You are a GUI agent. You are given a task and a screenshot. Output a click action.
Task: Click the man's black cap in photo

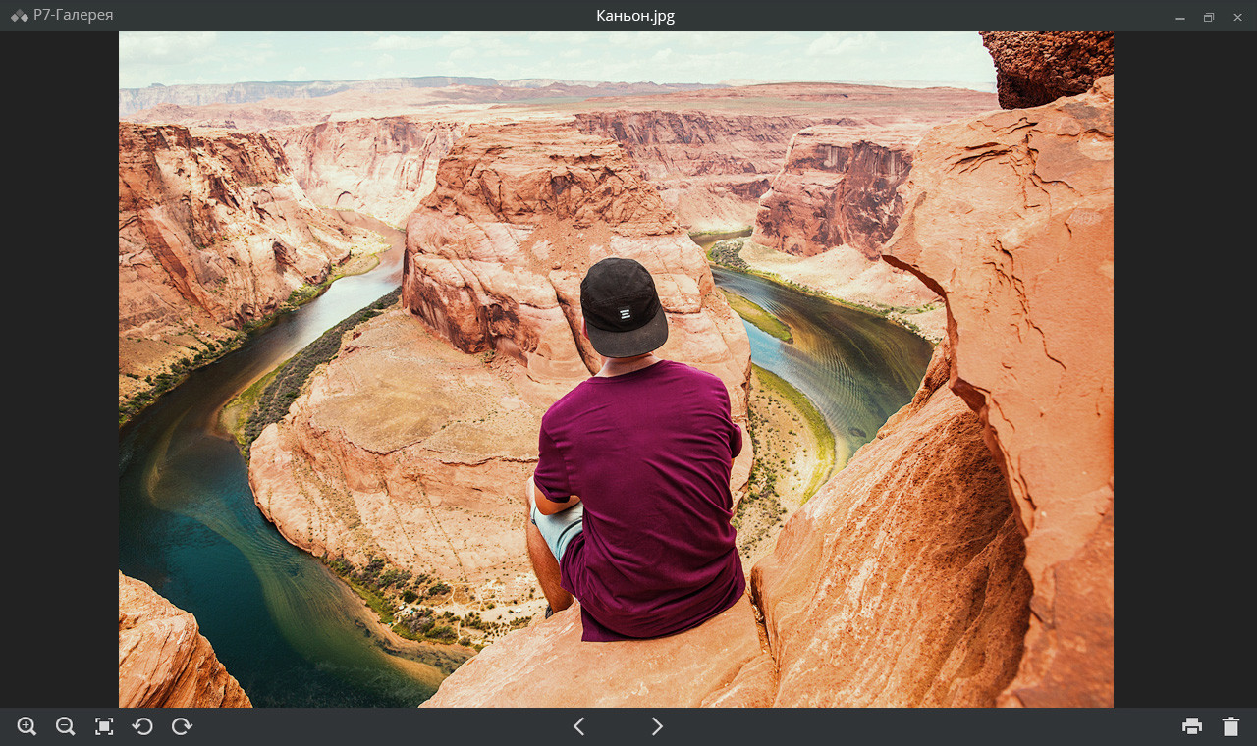point(622,304)
